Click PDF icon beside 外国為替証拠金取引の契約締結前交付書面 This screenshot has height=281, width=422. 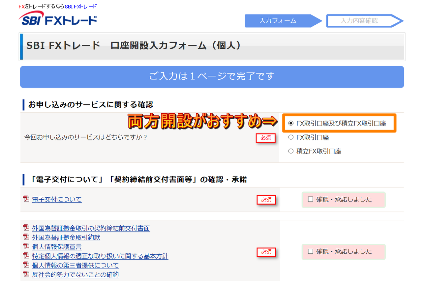pyautogui.click(x=26, y=228)
